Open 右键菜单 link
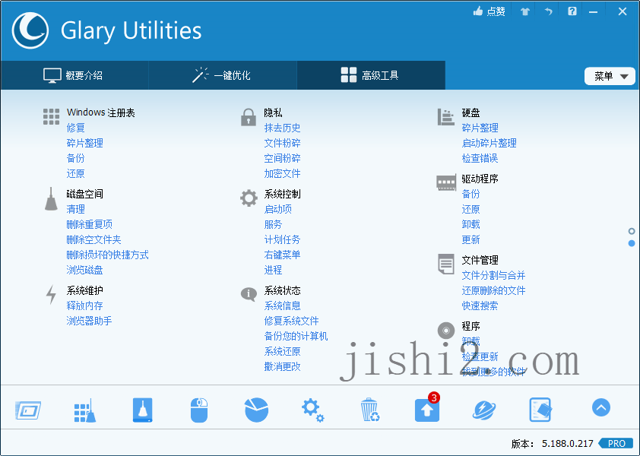 pyautogui.click(x=283, y=255)
